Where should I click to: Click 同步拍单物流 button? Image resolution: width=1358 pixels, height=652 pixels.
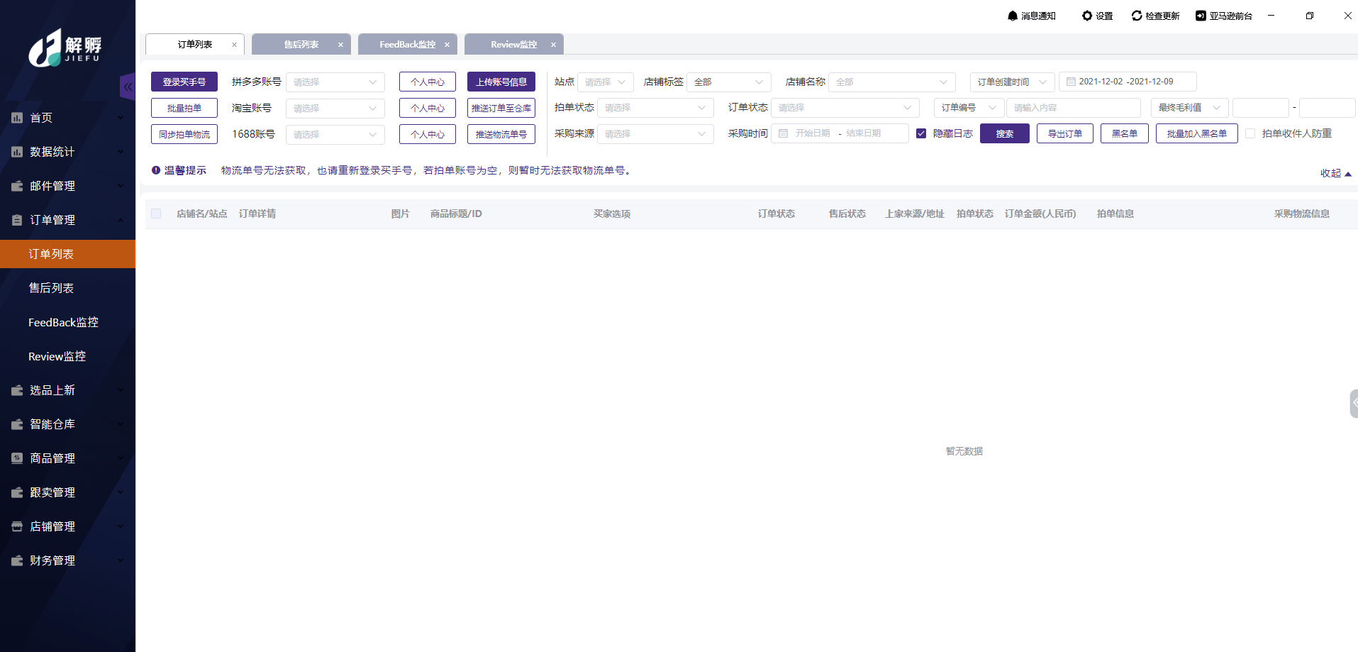click(x=184, y=135)
